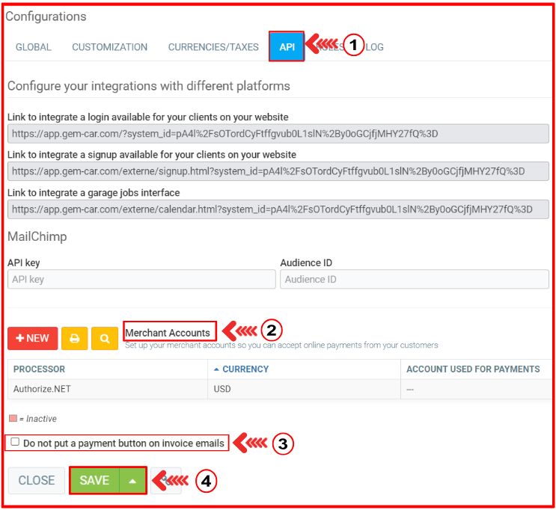Click the green SAVE button

pos(94,481)
